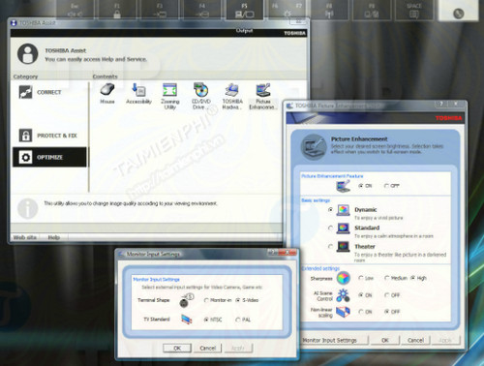Select the Theater basic setting
This screenshot has height=366, width=484.
tap(330, 246)
